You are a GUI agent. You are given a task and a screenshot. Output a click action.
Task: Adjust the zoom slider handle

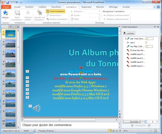(x=138, y=131)
